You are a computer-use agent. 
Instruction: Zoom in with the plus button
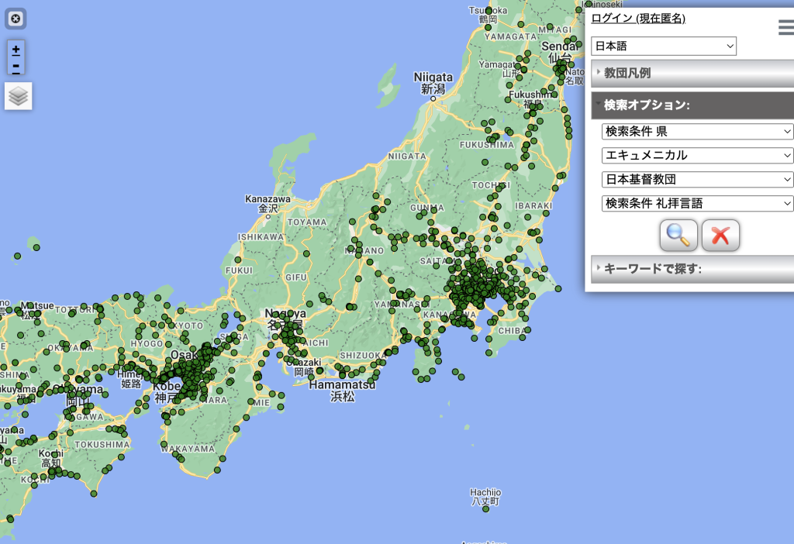point(16,50)
